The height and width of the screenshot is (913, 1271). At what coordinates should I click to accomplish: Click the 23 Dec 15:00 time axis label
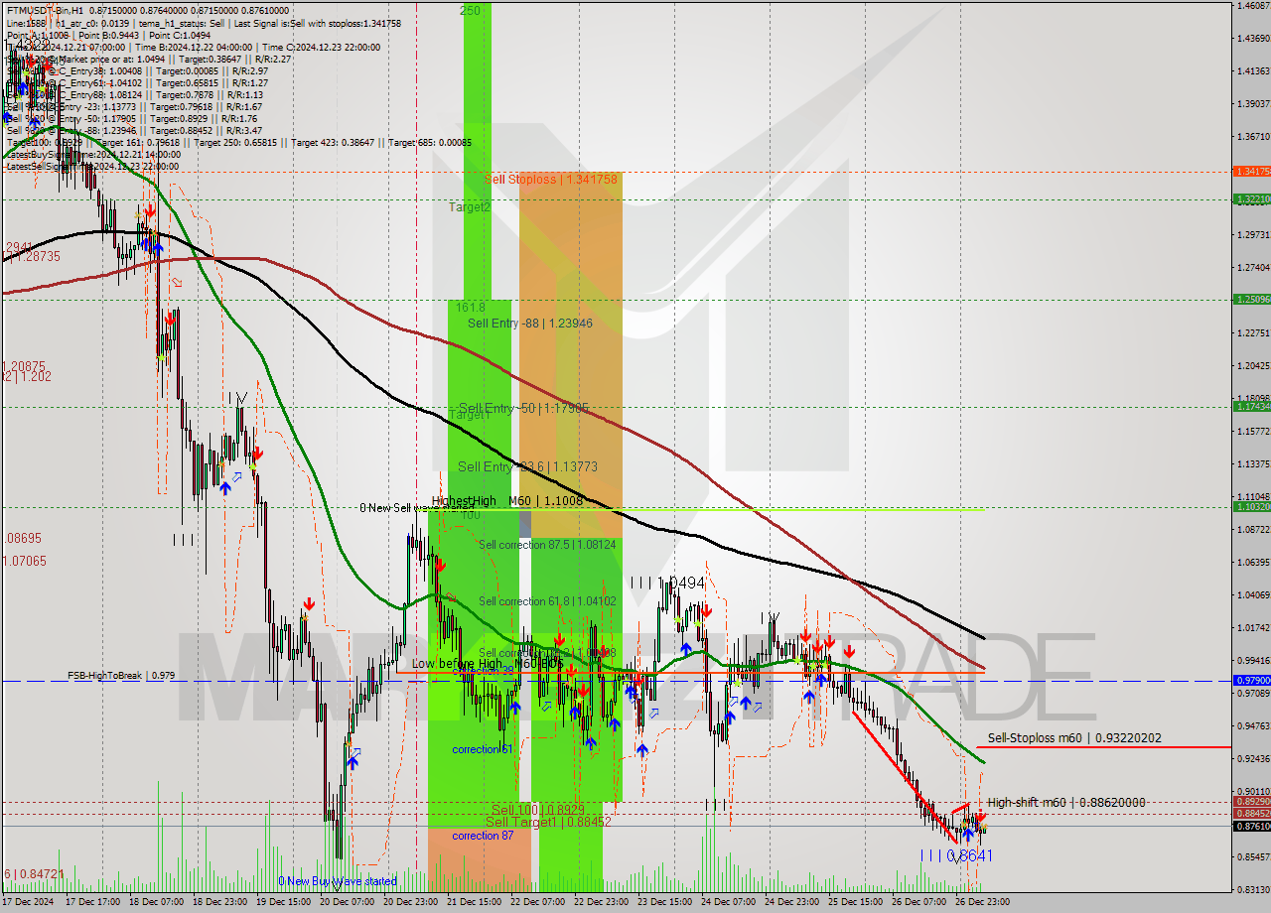[x=665, y=902]
